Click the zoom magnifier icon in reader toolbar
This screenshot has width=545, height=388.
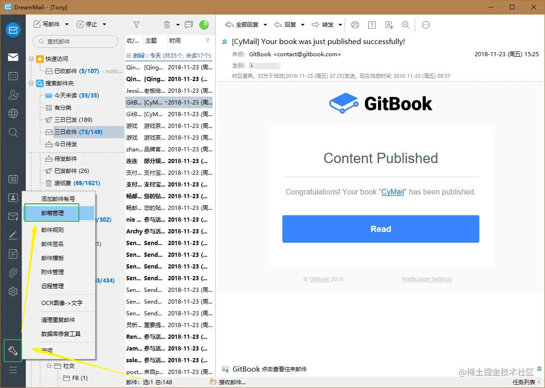[405, 25]
